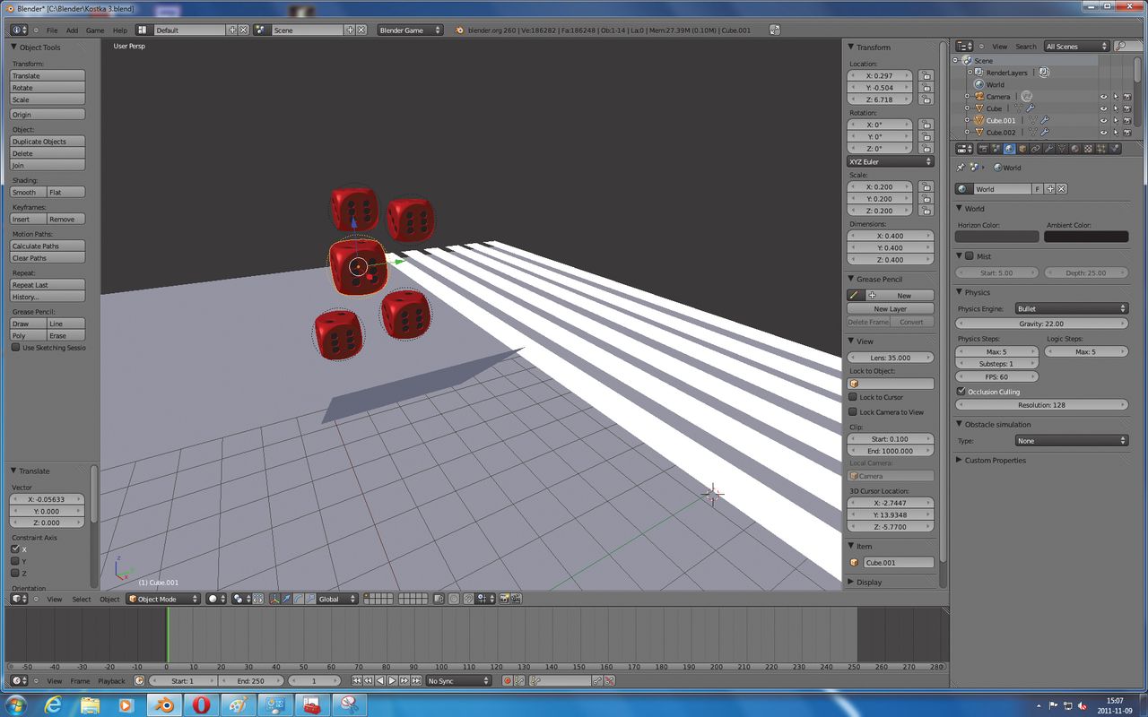Open the Global orientation dropdown

[338, 599]
